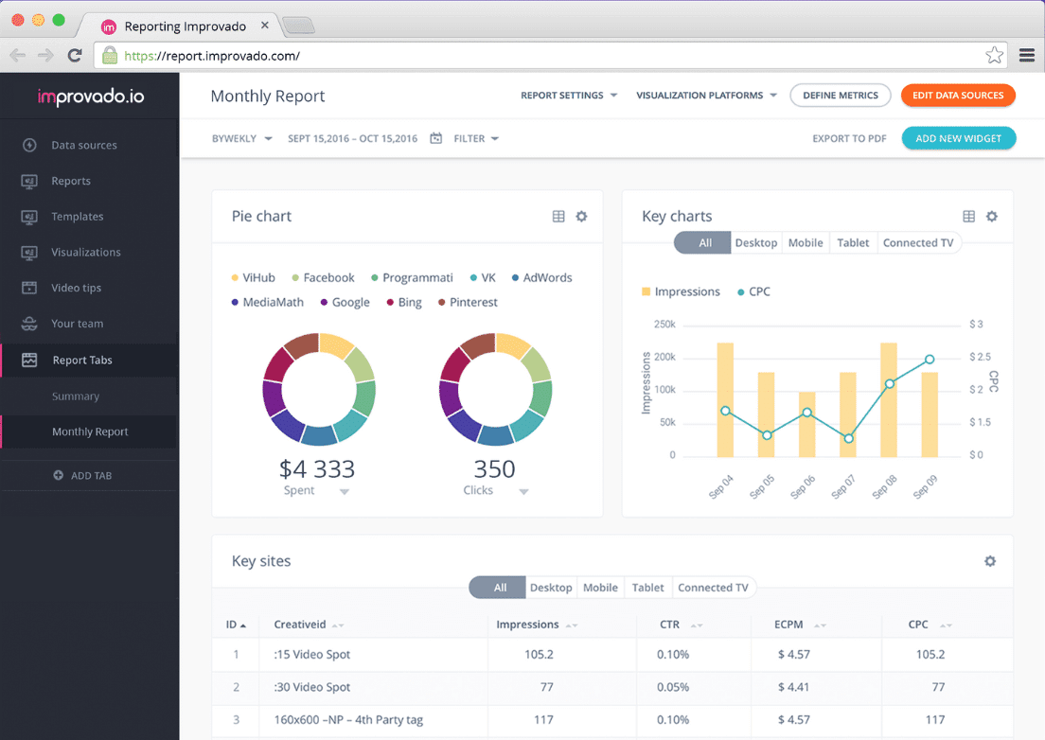
Task: Toggle Connected TV filter in Key charts
Action: pyautogui.click(x=917, y=243)
